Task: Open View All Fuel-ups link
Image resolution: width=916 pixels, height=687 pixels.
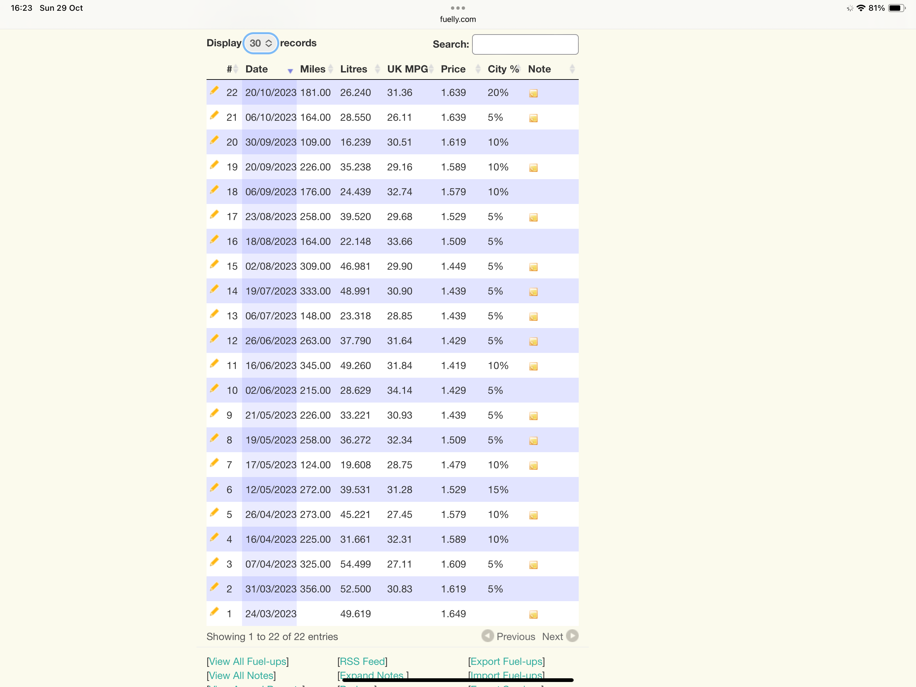Action: point(248,661)
